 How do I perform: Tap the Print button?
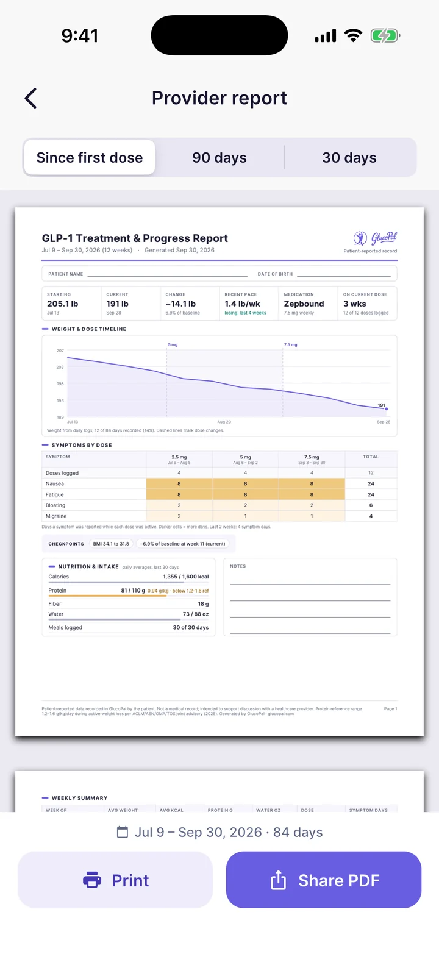(115, 880)
